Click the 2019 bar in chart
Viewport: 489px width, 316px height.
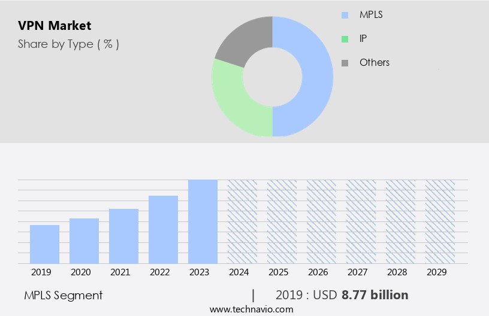[44, 244]
